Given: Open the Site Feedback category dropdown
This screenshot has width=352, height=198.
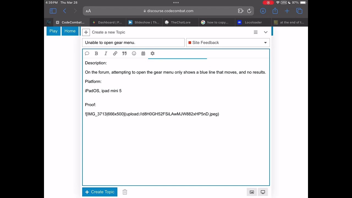Looking at the screenshot, I should click(228, 43).
